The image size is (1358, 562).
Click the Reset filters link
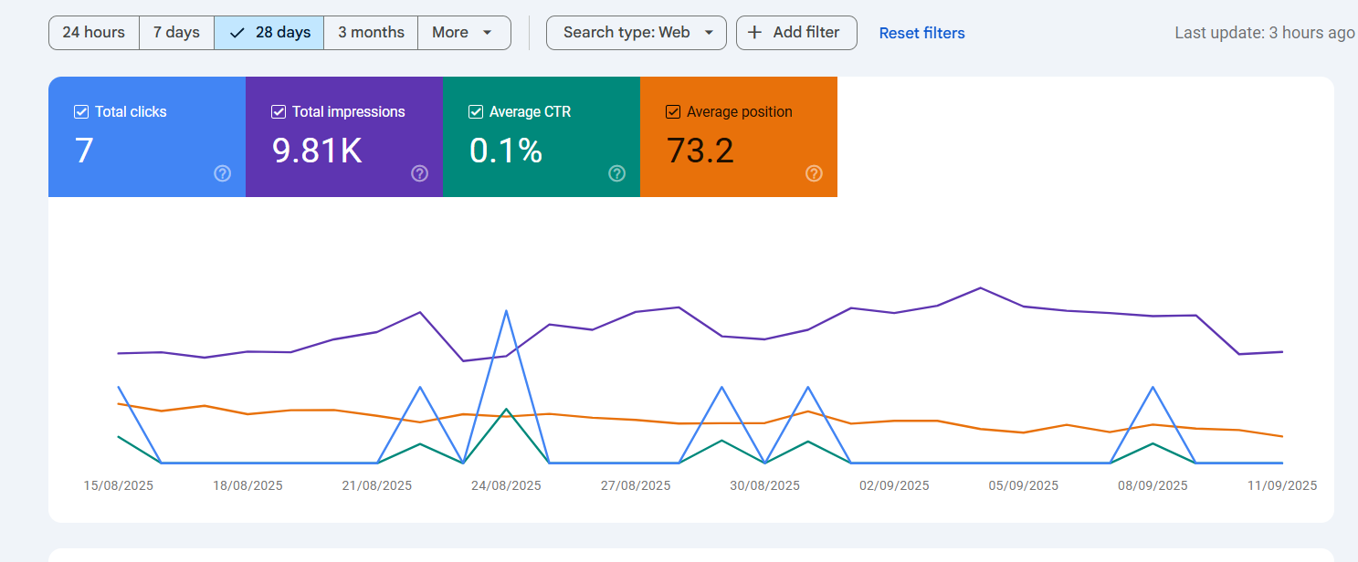tap(921, 33)
